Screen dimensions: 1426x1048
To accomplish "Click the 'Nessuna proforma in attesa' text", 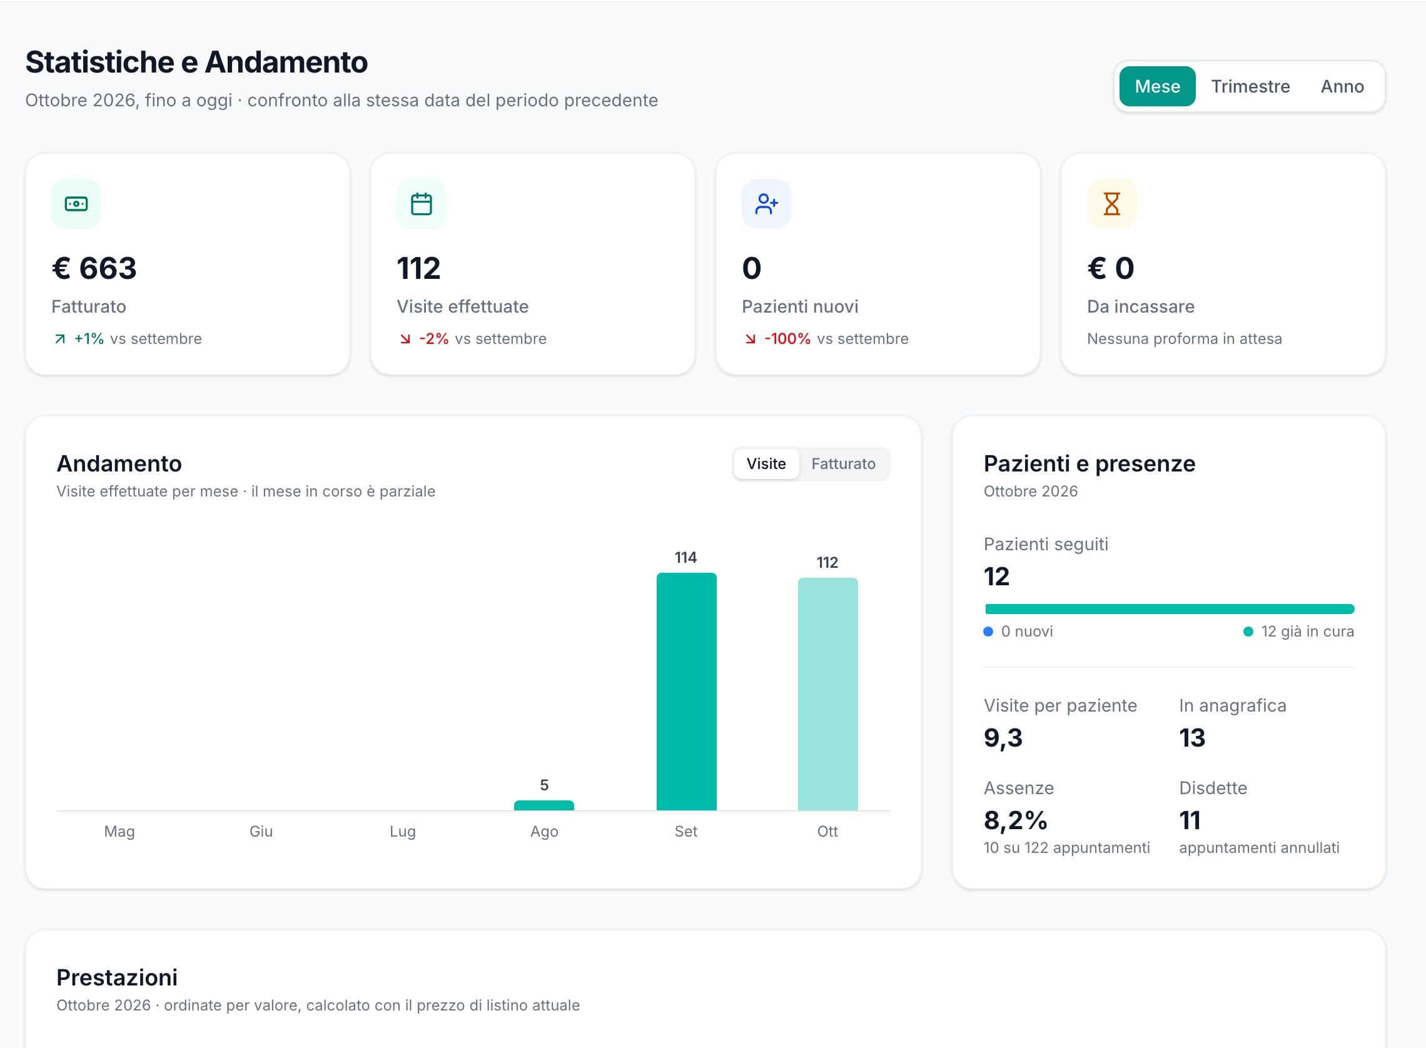I will coord(1185,339).
